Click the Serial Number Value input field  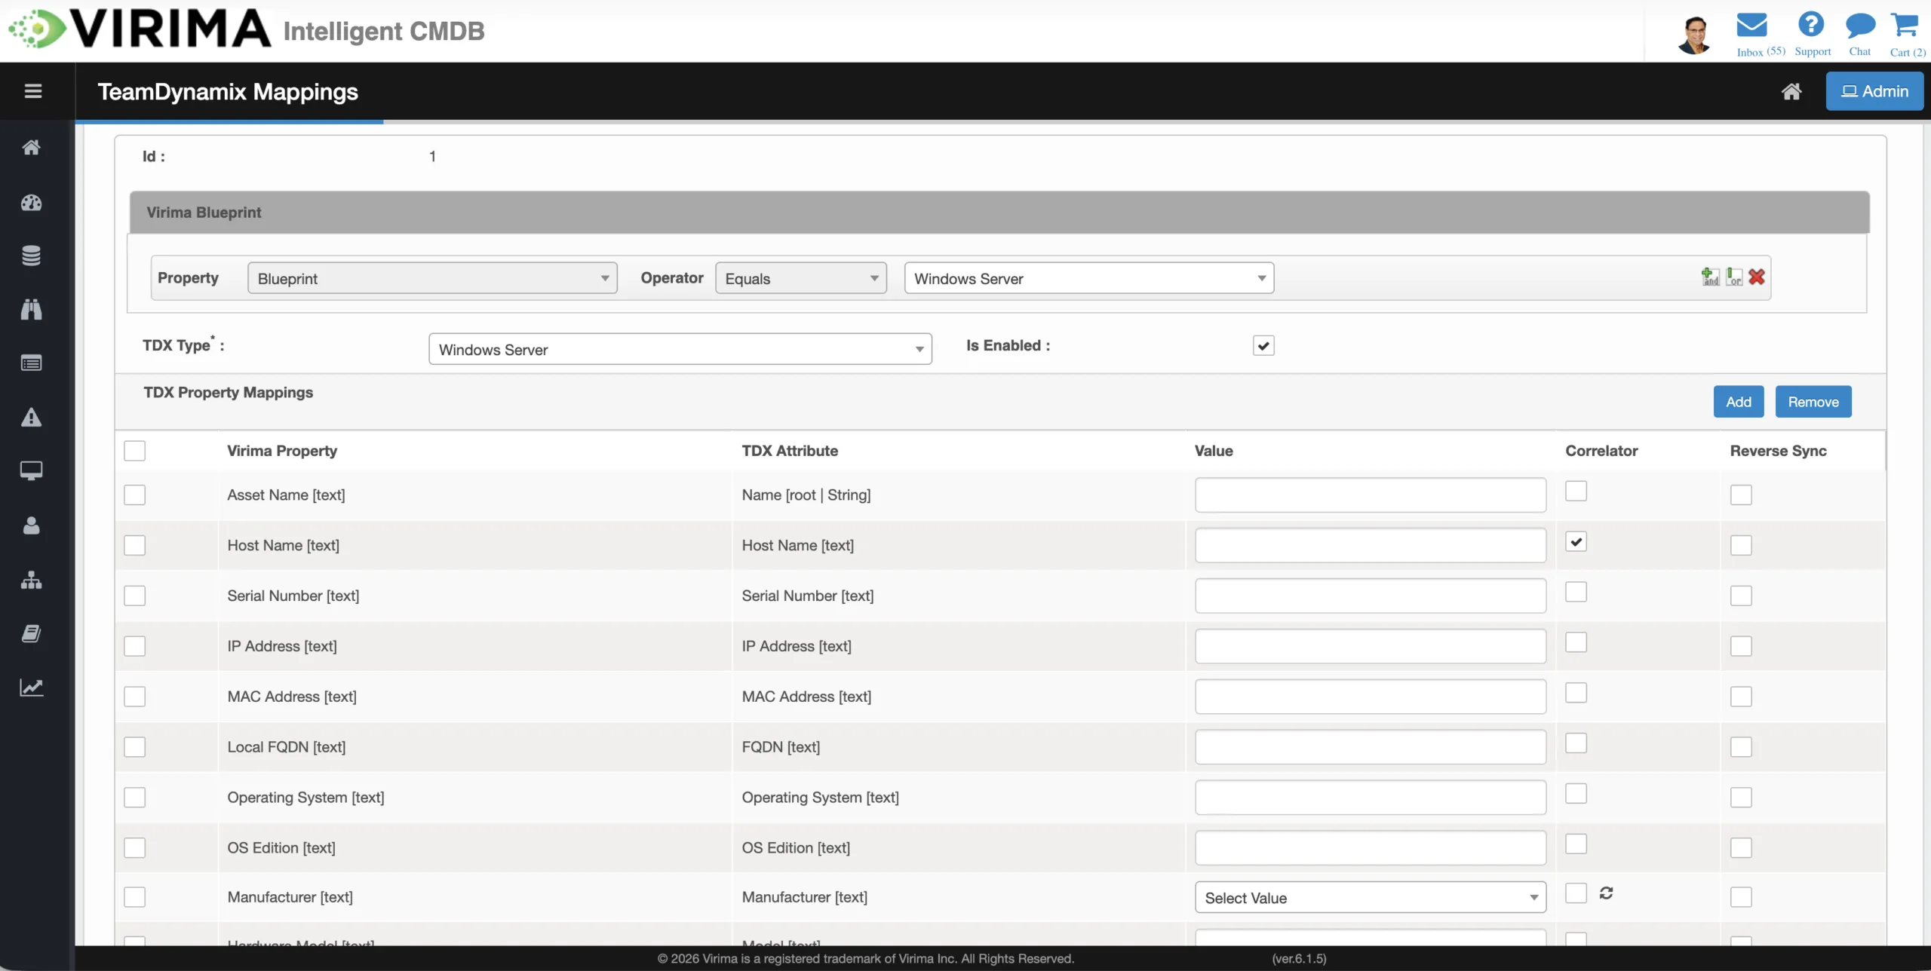pos(1371,596)
